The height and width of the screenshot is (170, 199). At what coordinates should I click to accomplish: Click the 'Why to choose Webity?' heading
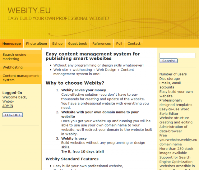click(75, 83)
